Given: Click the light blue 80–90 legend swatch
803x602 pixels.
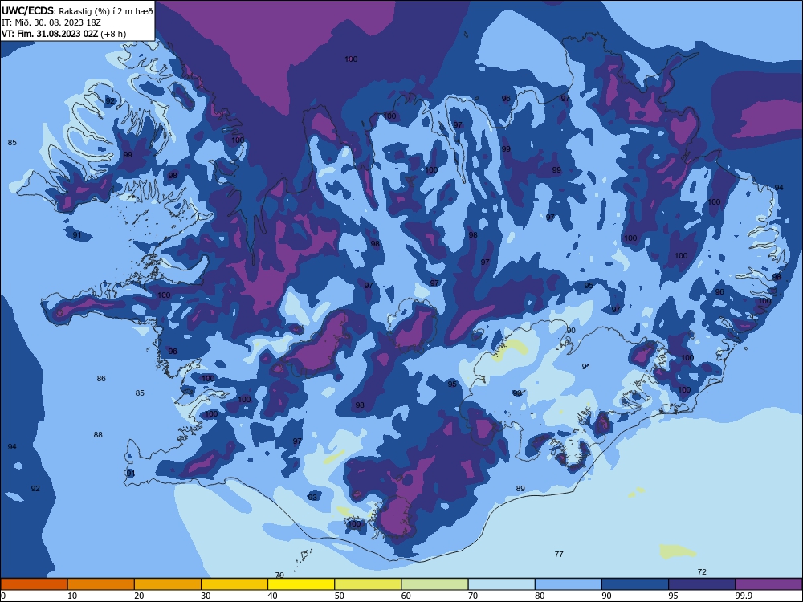Looking at the screenshot, I should click(x=569, y=584).
